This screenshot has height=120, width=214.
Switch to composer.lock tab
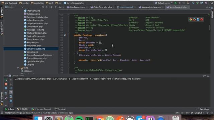pos(126,7)
